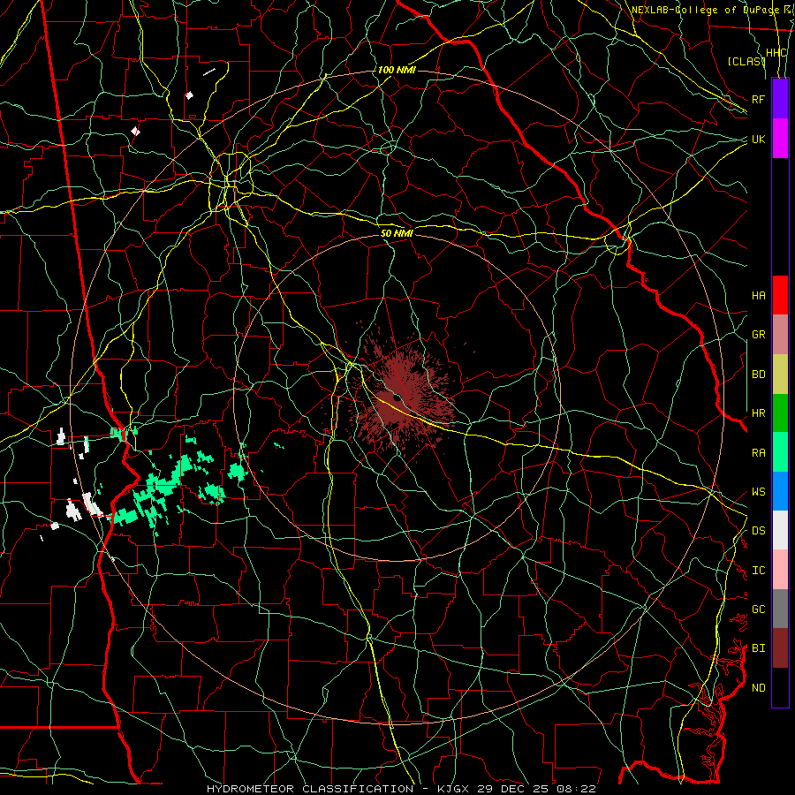Click the HR legend label

pos(758,413)
